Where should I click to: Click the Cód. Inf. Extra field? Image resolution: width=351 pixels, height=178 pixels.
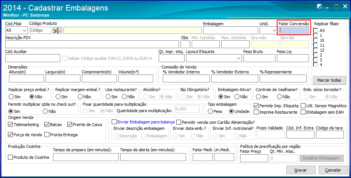point(300,134)
